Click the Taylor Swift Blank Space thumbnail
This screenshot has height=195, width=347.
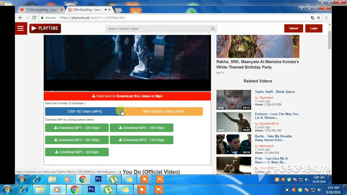pyautogui.click(x=234, y=100)
